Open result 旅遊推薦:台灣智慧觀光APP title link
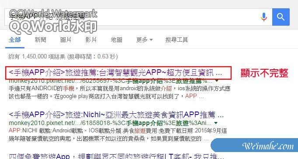 (115, 73)
